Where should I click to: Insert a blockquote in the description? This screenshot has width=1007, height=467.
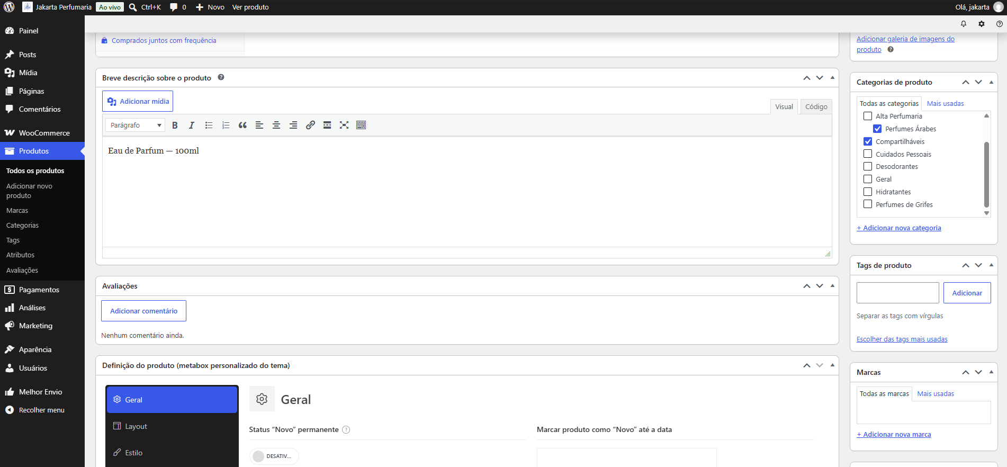click(x=242, y=125)
